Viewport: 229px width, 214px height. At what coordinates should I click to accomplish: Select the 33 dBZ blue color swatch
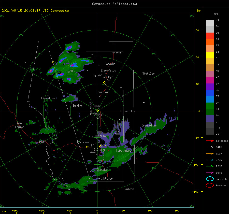[x=210, y=93]
